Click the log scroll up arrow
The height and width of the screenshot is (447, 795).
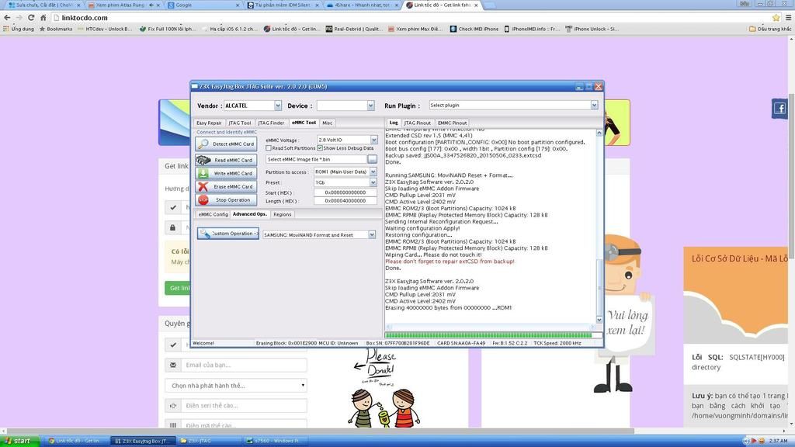click(599, 133)
